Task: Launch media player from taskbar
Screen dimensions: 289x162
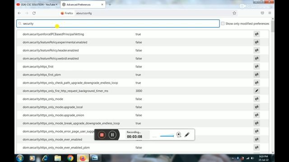Action: tap(32, 158)
